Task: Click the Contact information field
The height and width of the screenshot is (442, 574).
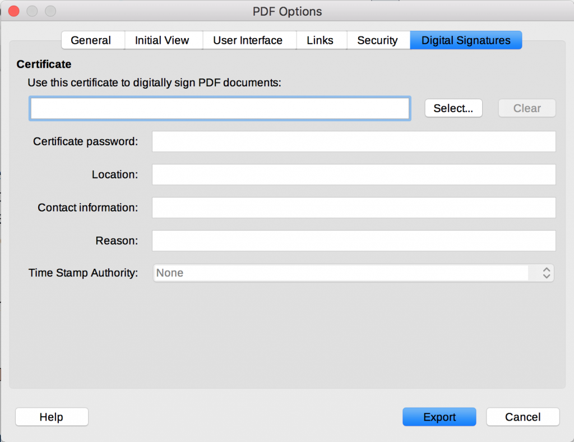Action: point(353,208)
